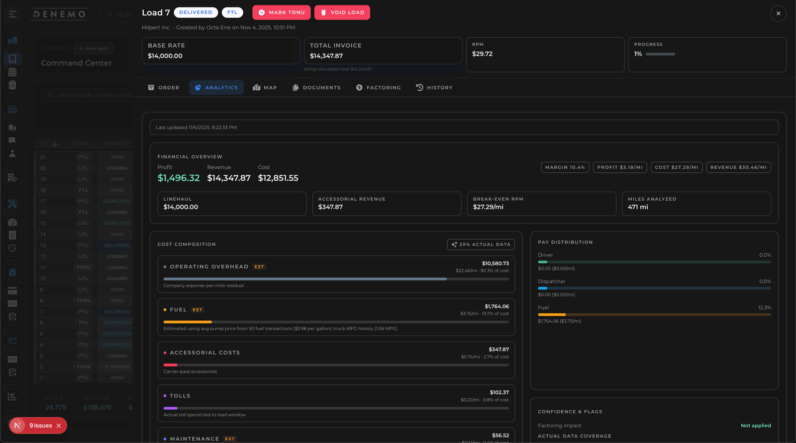Click the forklift loads icon in the sidebar
Image resolution: width=796 pixels, height=443 pixels.
(12, 41)
